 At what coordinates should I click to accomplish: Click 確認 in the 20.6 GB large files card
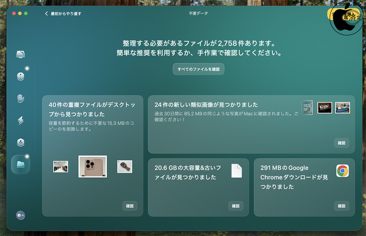[236, 206]
